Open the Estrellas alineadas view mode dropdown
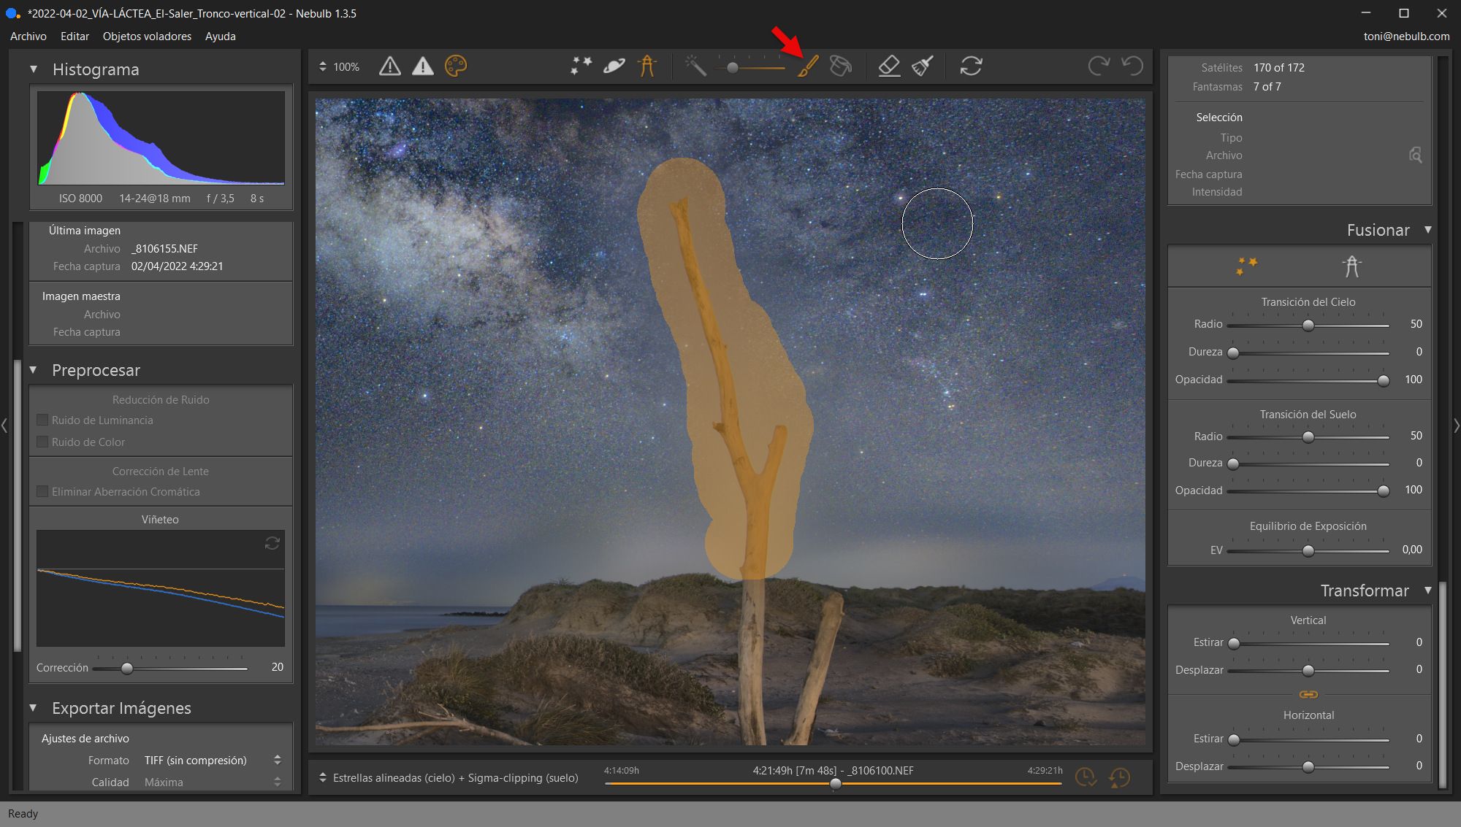This screenshot has width=1461, height=827. pos(449,778)
